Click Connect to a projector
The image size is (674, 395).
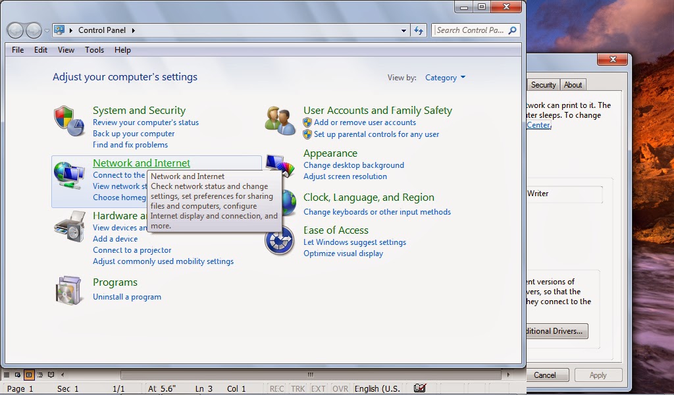(132, 250)
